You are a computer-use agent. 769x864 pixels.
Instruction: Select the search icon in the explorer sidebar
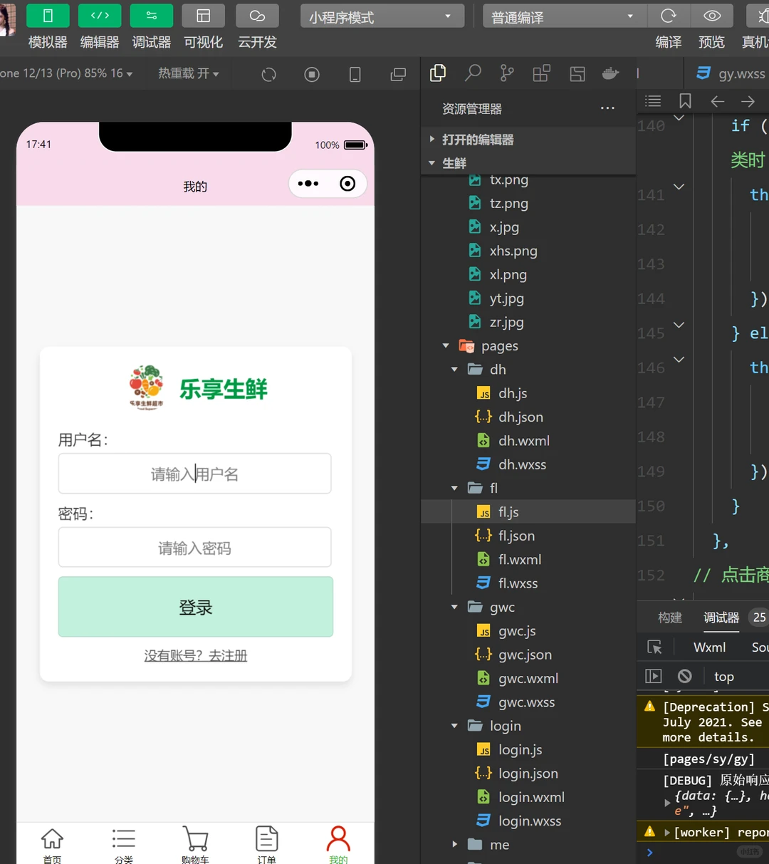(x=472, y=73)
